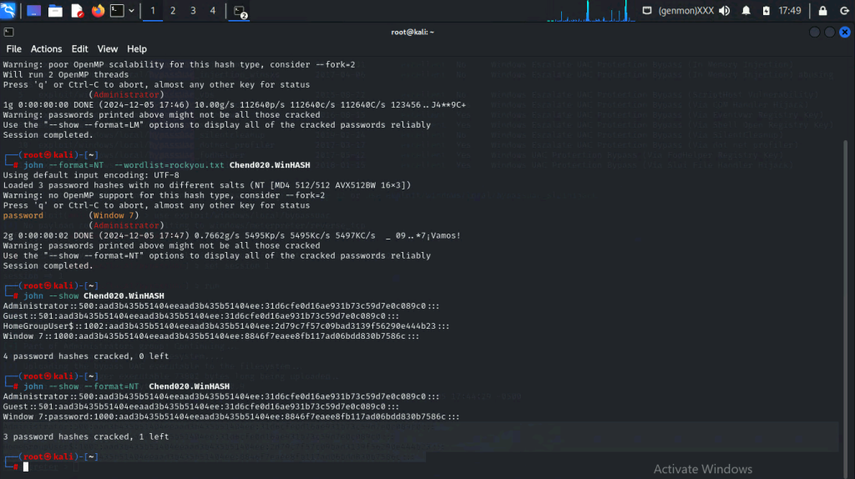855x479 pixels.
Task: Open the Kali applications menu
Action: point(11,11)
